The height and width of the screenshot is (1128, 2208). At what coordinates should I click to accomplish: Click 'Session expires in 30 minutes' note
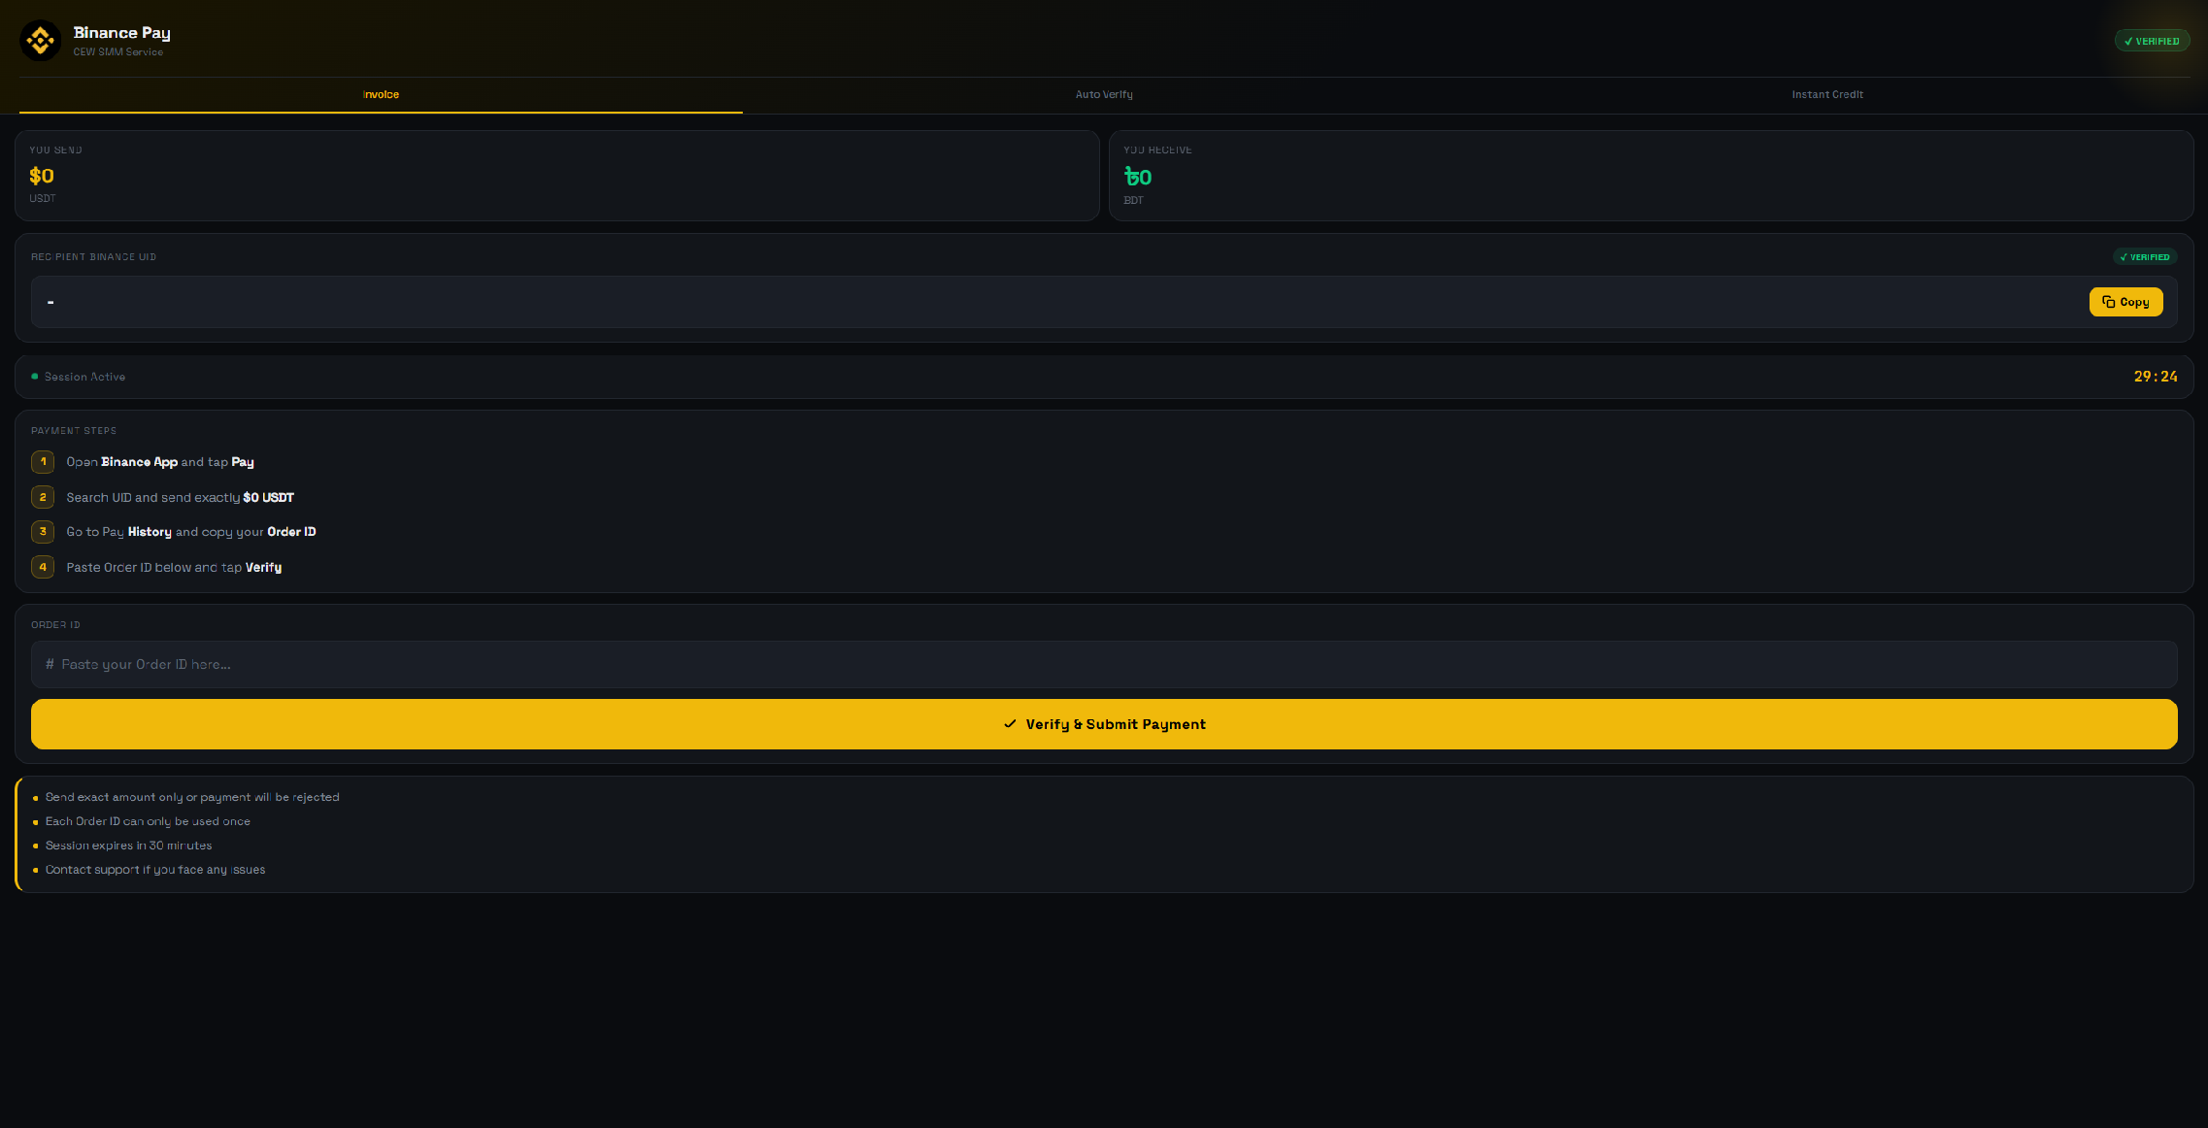click(x=128, y=846)
